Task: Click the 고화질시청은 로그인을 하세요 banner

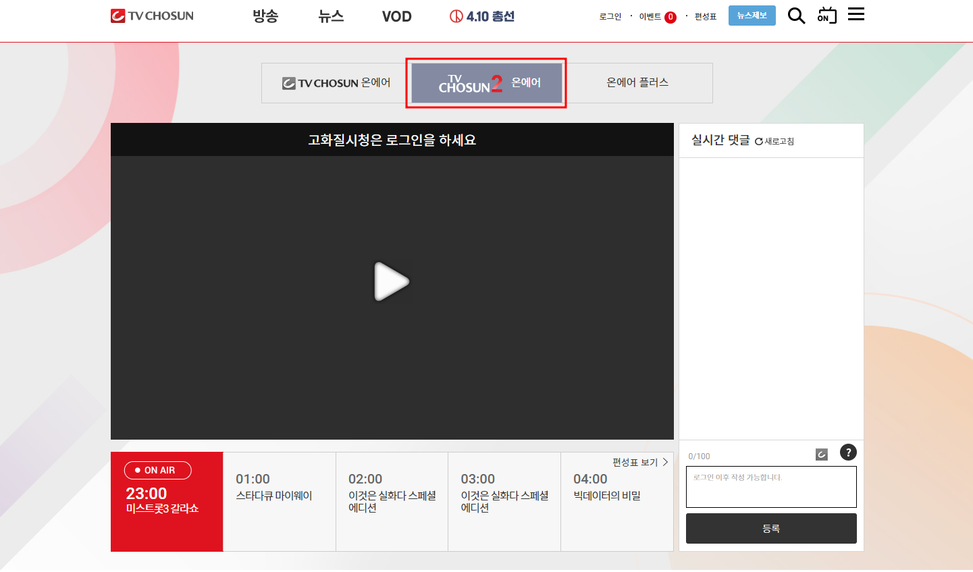Action: click(x=392, y=140)
